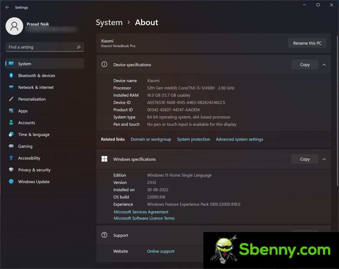Click the Windows Feature Experience Pack text
Viewport: 339px width, 269px height.
pos(194,204)
